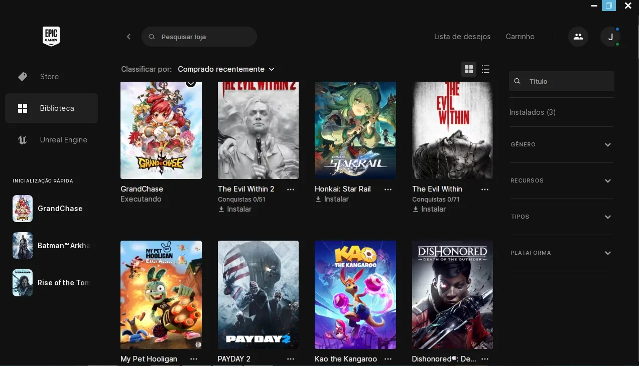The height and width of the screenshot is (366, 639).
Task: Expand the TIPOS filter
Action: tap(561, 217)
